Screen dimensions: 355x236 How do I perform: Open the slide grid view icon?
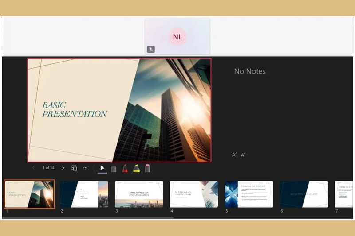74,168
